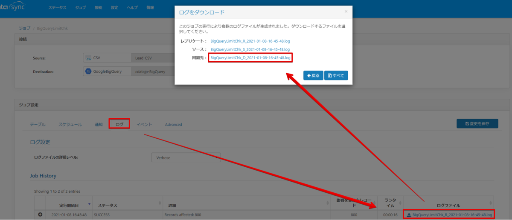
Task: Close the ログをダウンロード dialog with X
Action: pyautogui.click(x=346, y=11)
